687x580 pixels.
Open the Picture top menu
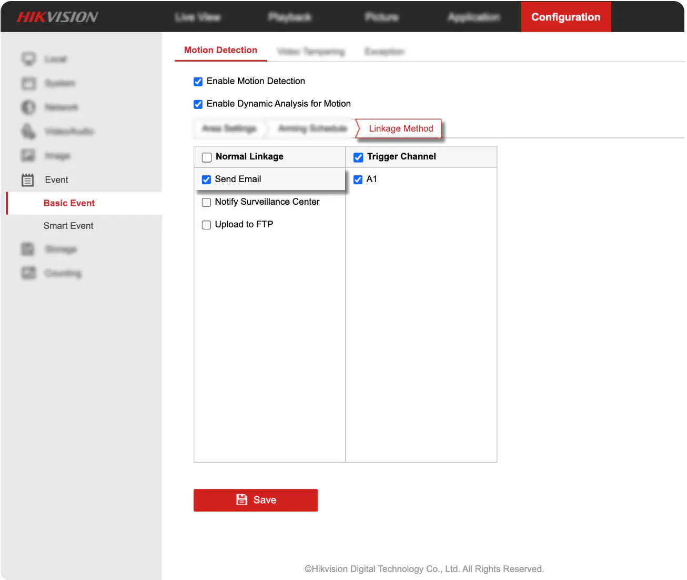(382, 17)
